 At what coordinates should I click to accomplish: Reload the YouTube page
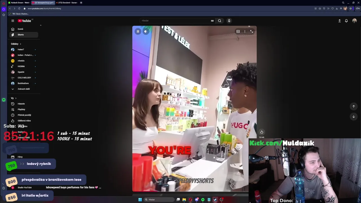[x=19, y=8]
